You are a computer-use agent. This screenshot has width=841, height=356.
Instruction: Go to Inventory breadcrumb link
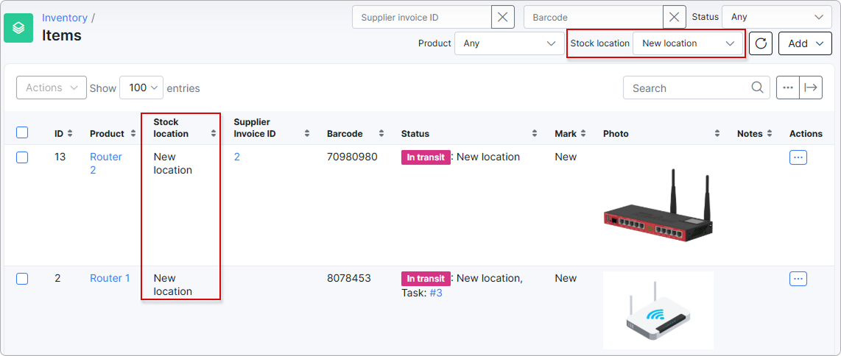click(x=64, y=18)
